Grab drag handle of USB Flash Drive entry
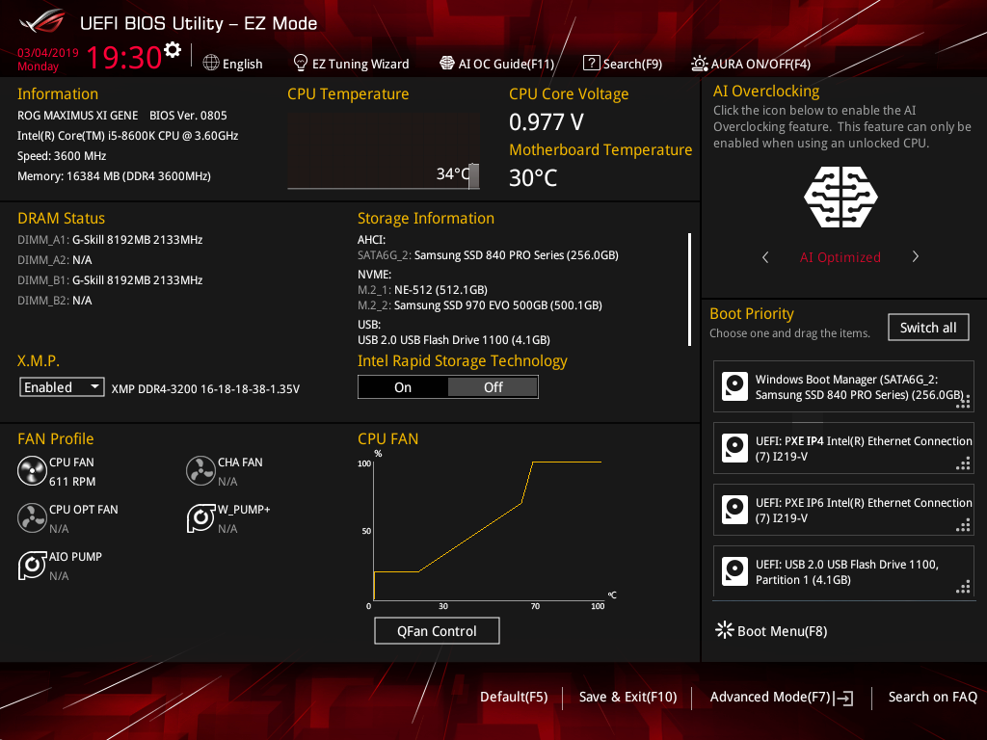 [x=963, y=587]
